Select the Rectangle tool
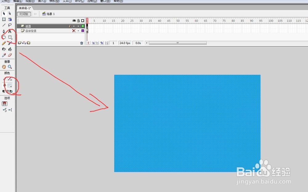Screen dimensions: 308x192 coord(10,37)
